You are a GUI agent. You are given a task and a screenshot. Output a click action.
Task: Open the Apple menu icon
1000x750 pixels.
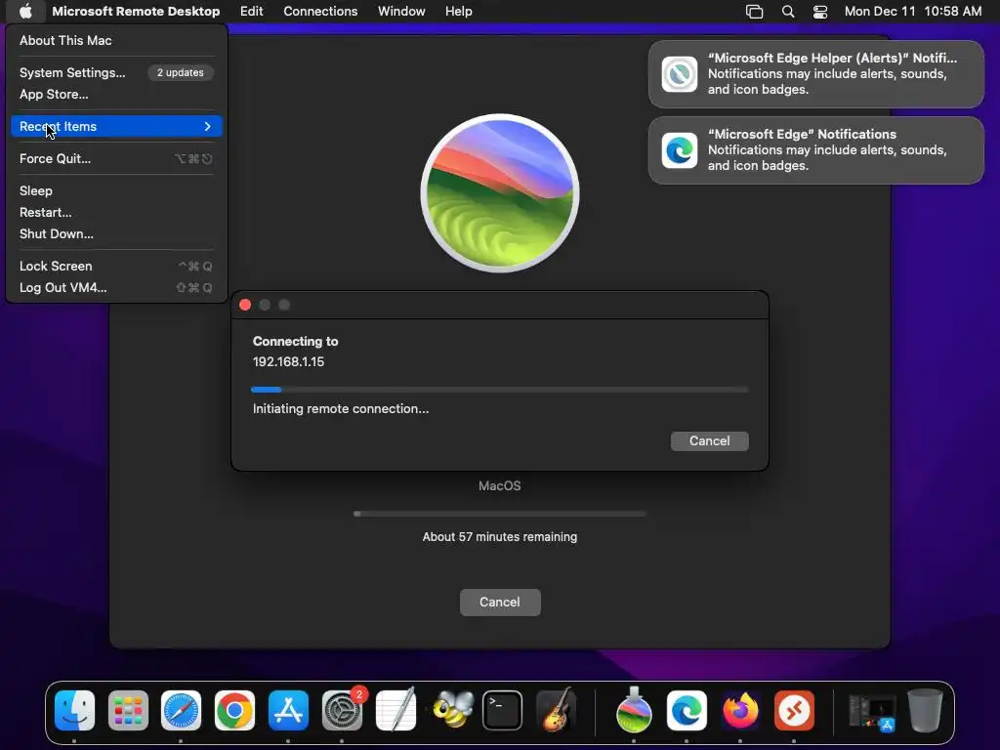click(25, 11)
